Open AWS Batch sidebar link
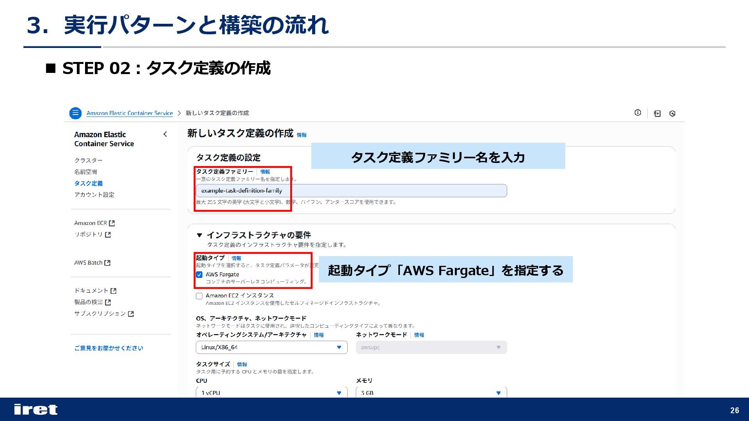Viewport: 749px width, 421px height. tap(88, 263)
